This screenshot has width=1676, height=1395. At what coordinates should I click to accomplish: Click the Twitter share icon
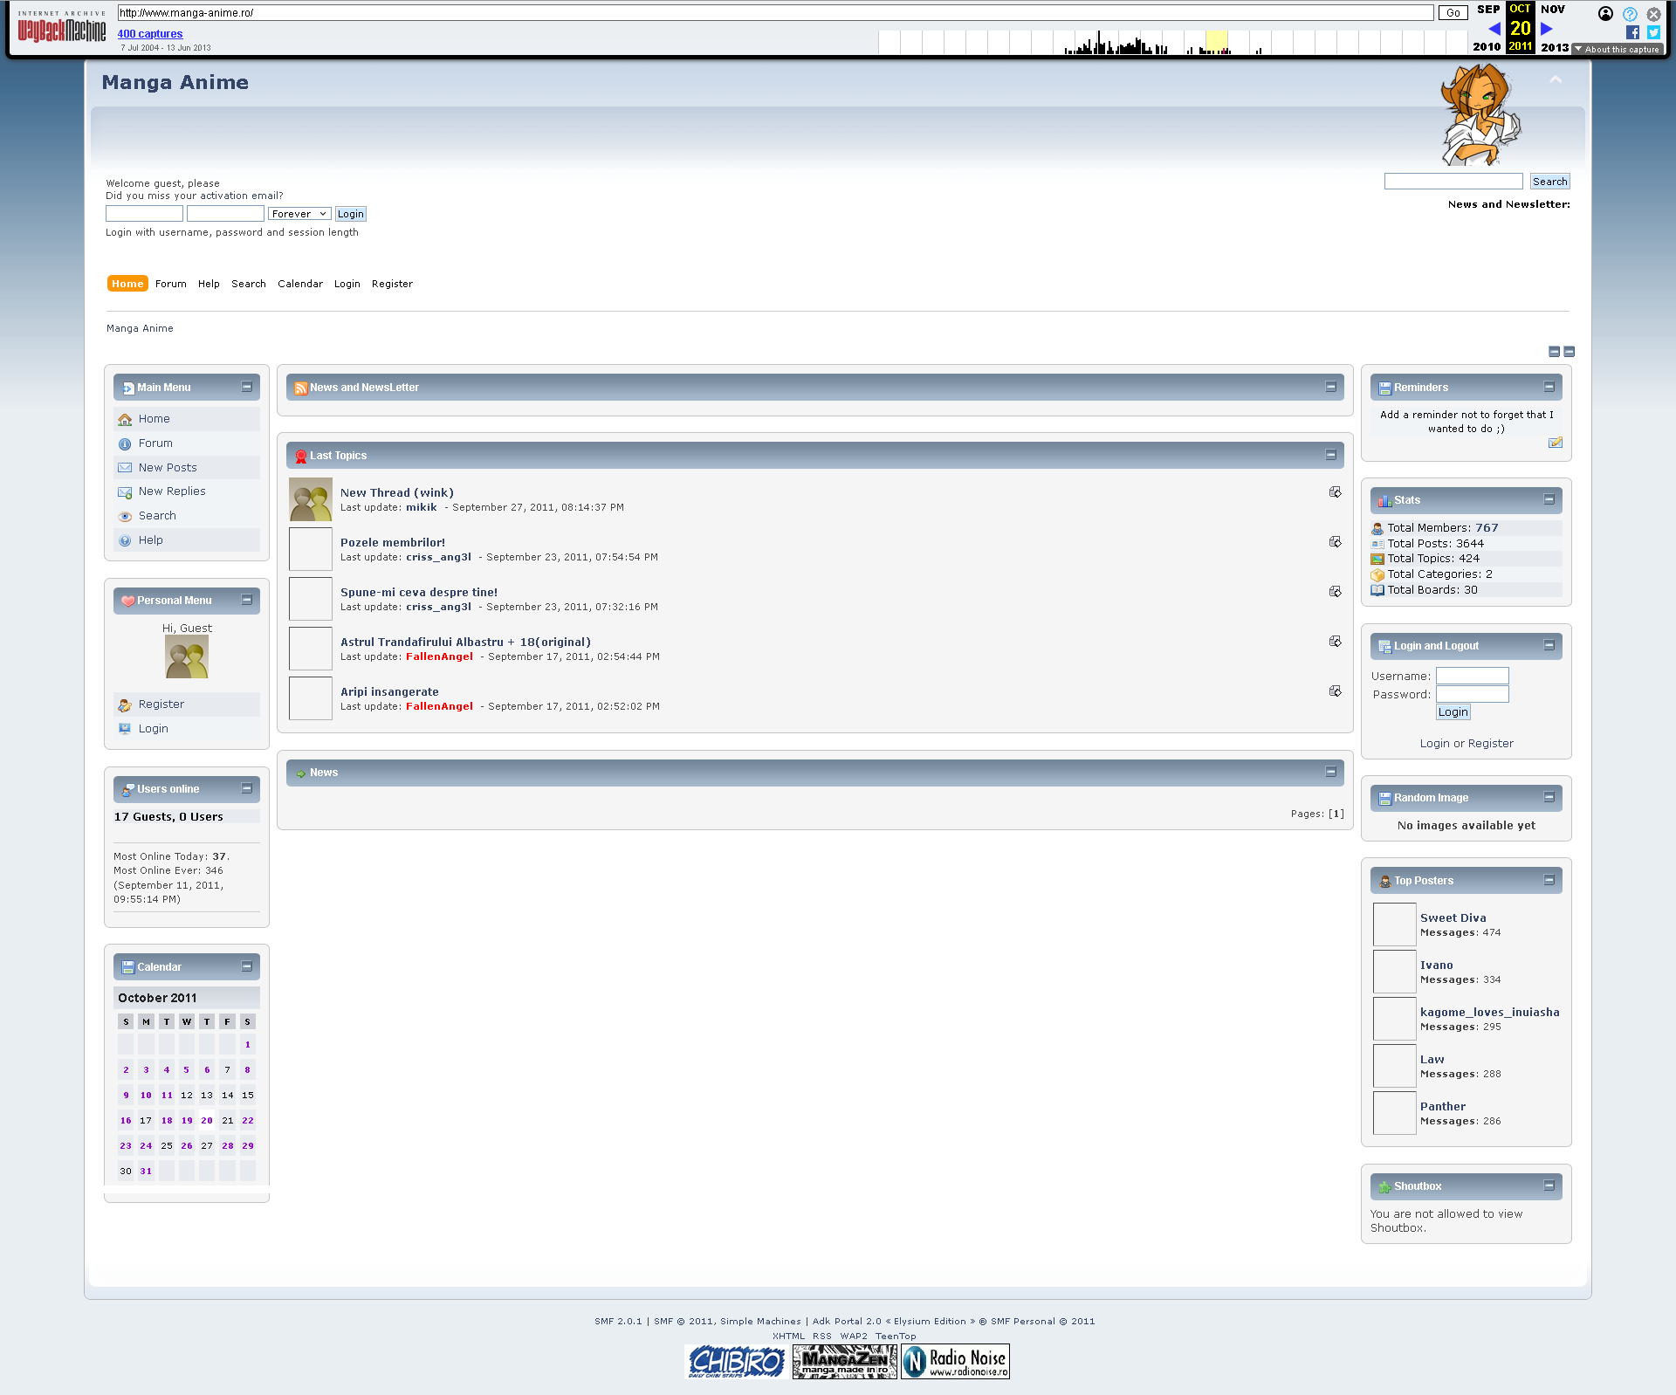tap(1653, 32)
